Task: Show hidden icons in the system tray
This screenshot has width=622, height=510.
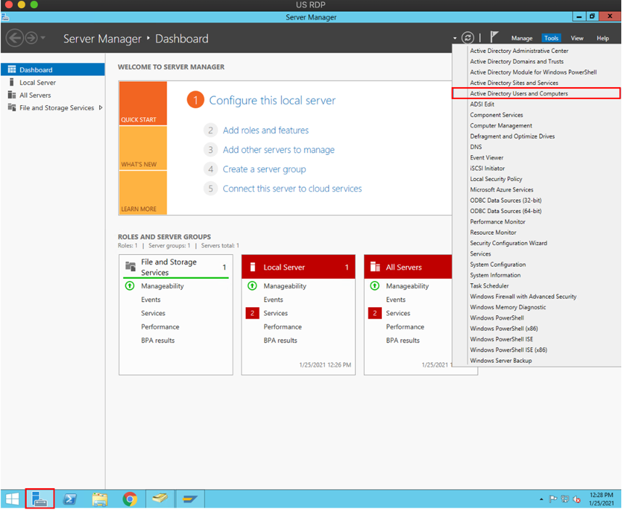Action: click(x=541, y=498)
